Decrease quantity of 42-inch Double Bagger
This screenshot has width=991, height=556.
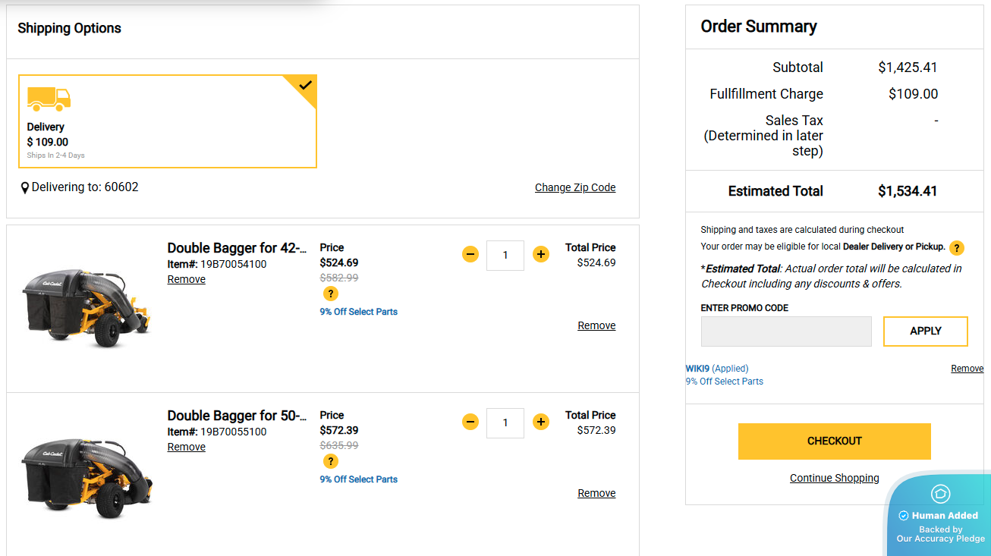click(470, 254)
